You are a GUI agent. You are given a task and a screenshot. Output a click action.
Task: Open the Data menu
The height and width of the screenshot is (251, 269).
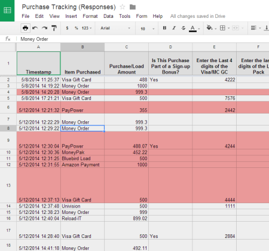(x=108, y=16)
